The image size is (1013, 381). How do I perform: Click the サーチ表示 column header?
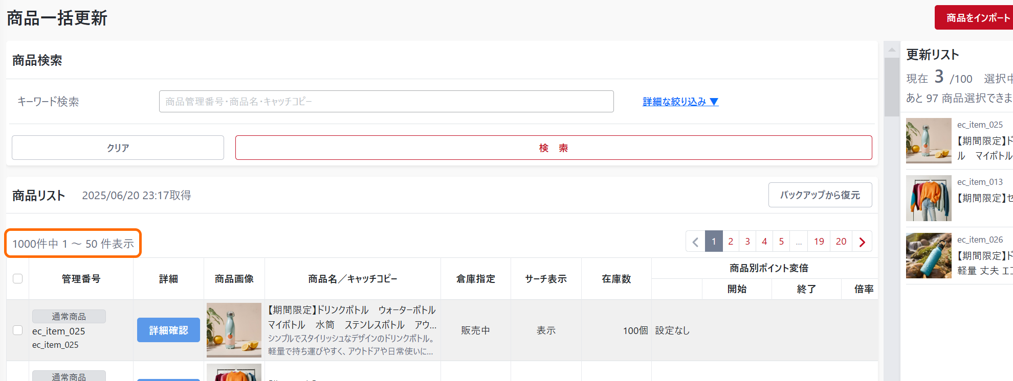[546, 279]
